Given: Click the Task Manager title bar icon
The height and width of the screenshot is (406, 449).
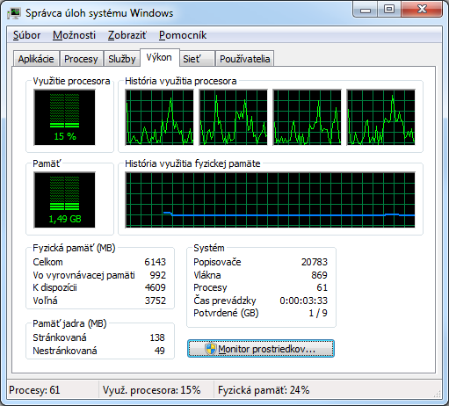Looking at the screenshot, I should 14,13.
